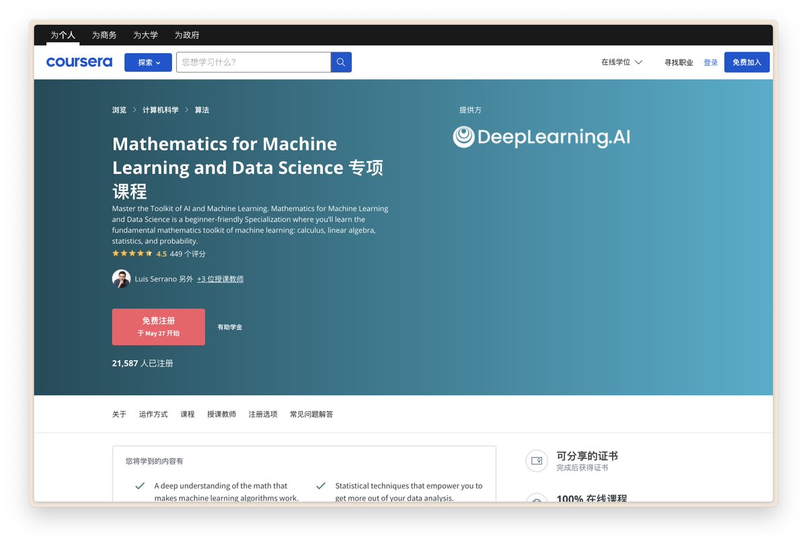Click the 算法 breadcrumb link

pyautogui.click(x=202, y=110)
